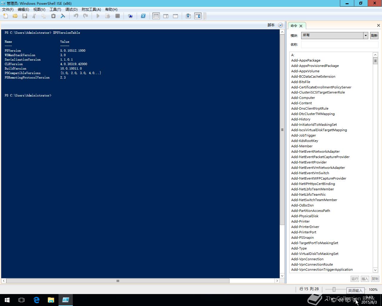Create a new script with the New icon

pos(5,16)
